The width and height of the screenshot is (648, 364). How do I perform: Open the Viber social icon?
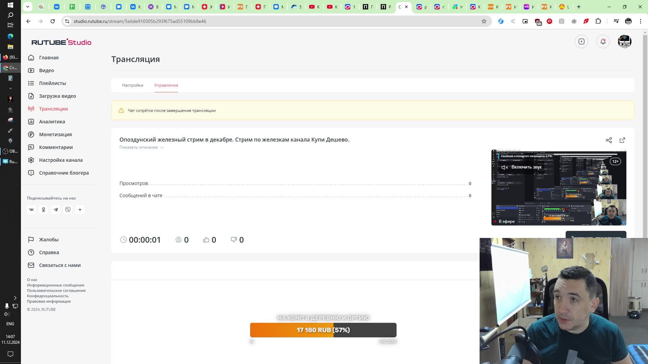[68, 210]
